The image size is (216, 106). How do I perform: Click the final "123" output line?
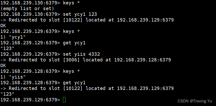(7, 94)
